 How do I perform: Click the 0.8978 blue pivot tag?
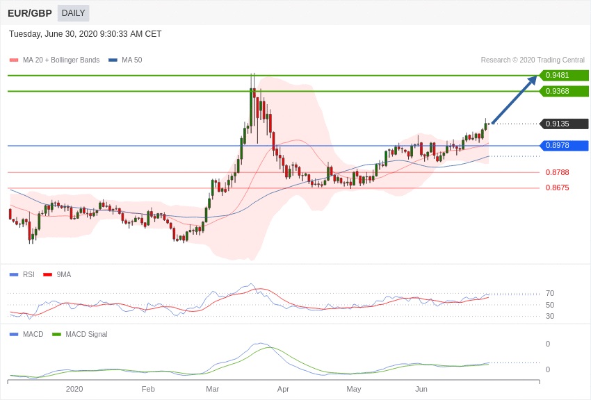coord(563,145)
